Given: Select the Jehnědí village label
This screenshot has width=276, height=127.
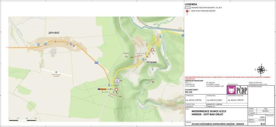Looking at the screenshot, I should click(54, 33).
